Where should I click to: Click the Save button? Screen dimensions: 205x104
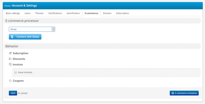[x=13, y=93]
